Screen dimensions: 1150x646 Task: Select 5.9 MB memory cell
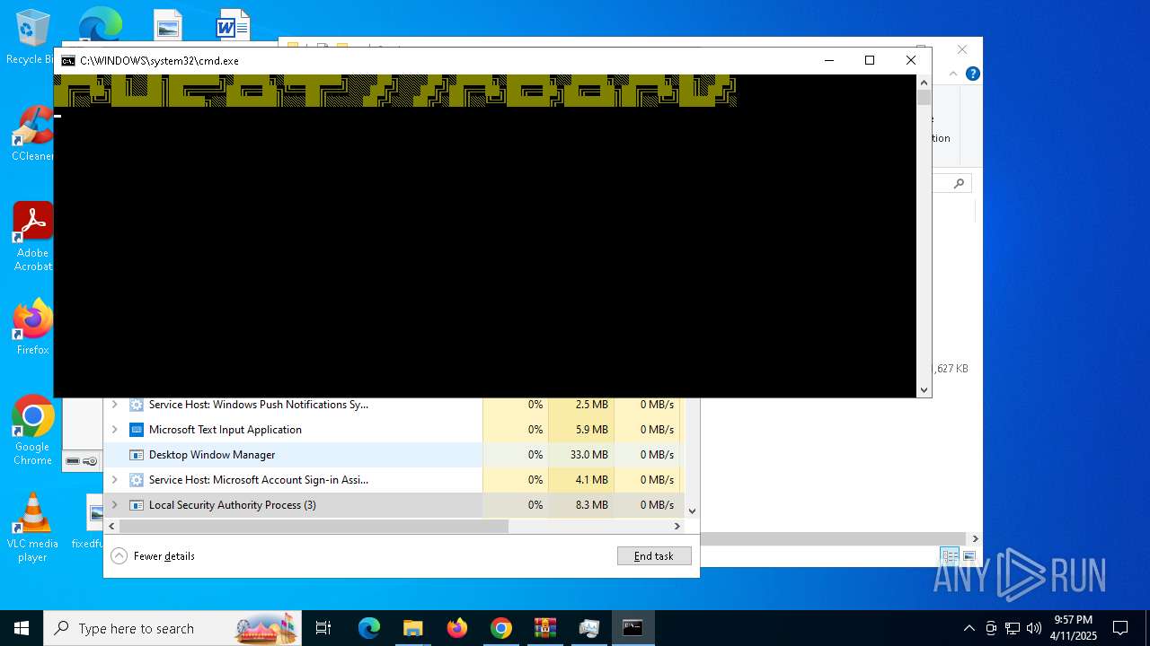[x=581, y=430]
